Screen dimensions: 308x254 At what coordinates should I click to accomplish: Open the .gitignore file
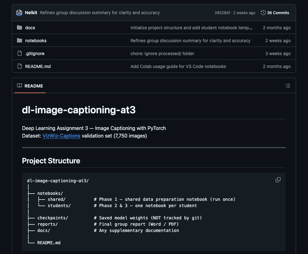[x=35, y=54]
